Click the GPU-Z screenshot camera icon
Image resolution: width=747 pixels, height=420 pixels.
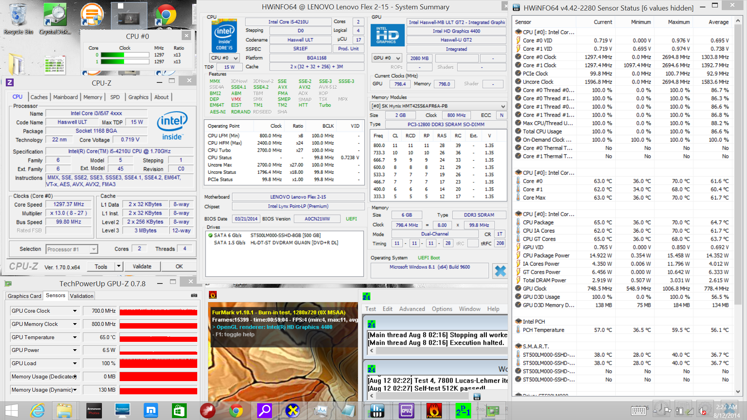tap(194, 296)
